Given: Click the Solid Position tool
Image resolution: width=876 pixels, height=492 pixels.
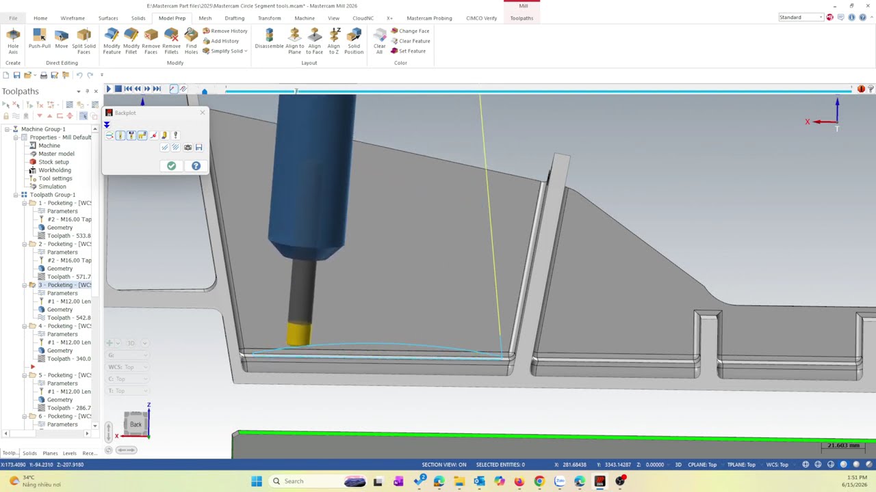Looking at the screenshot, I should pyautogui.click(x=354, y=41).
